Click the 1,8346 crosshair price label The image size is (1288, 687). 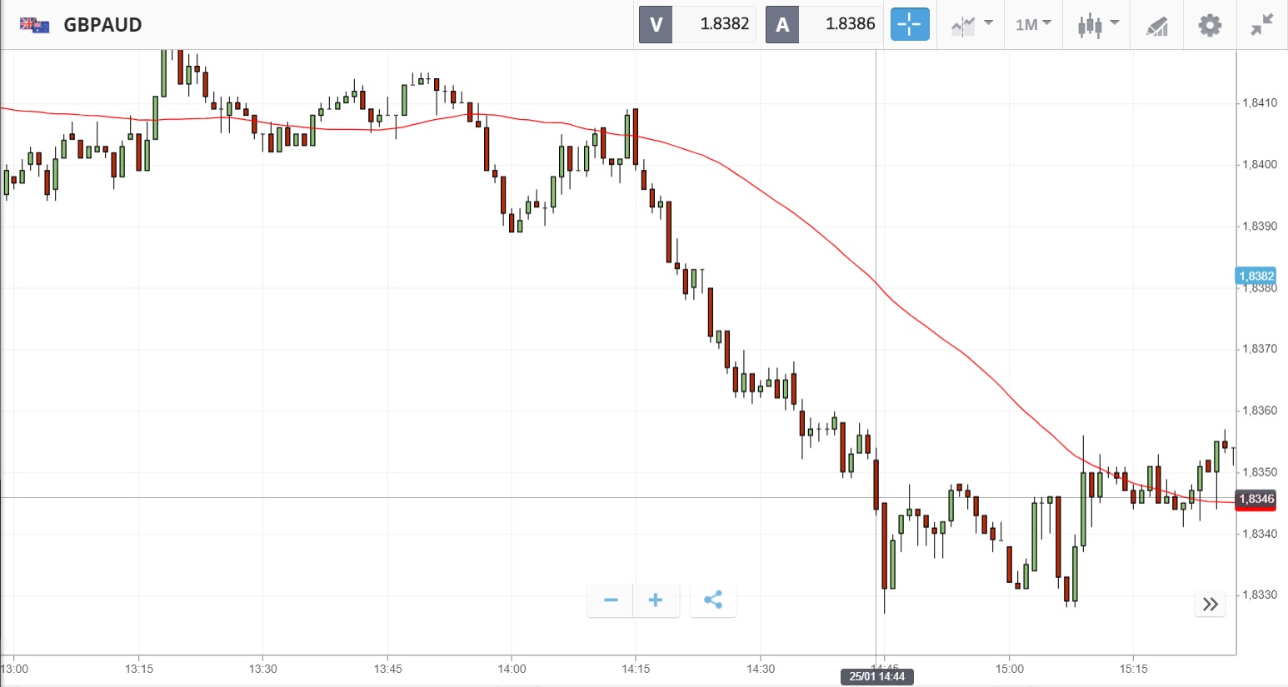point(1256,499)
